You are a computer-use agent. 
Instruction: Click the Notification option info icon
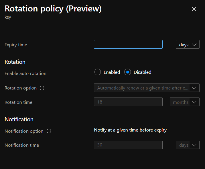pos(49,131)
